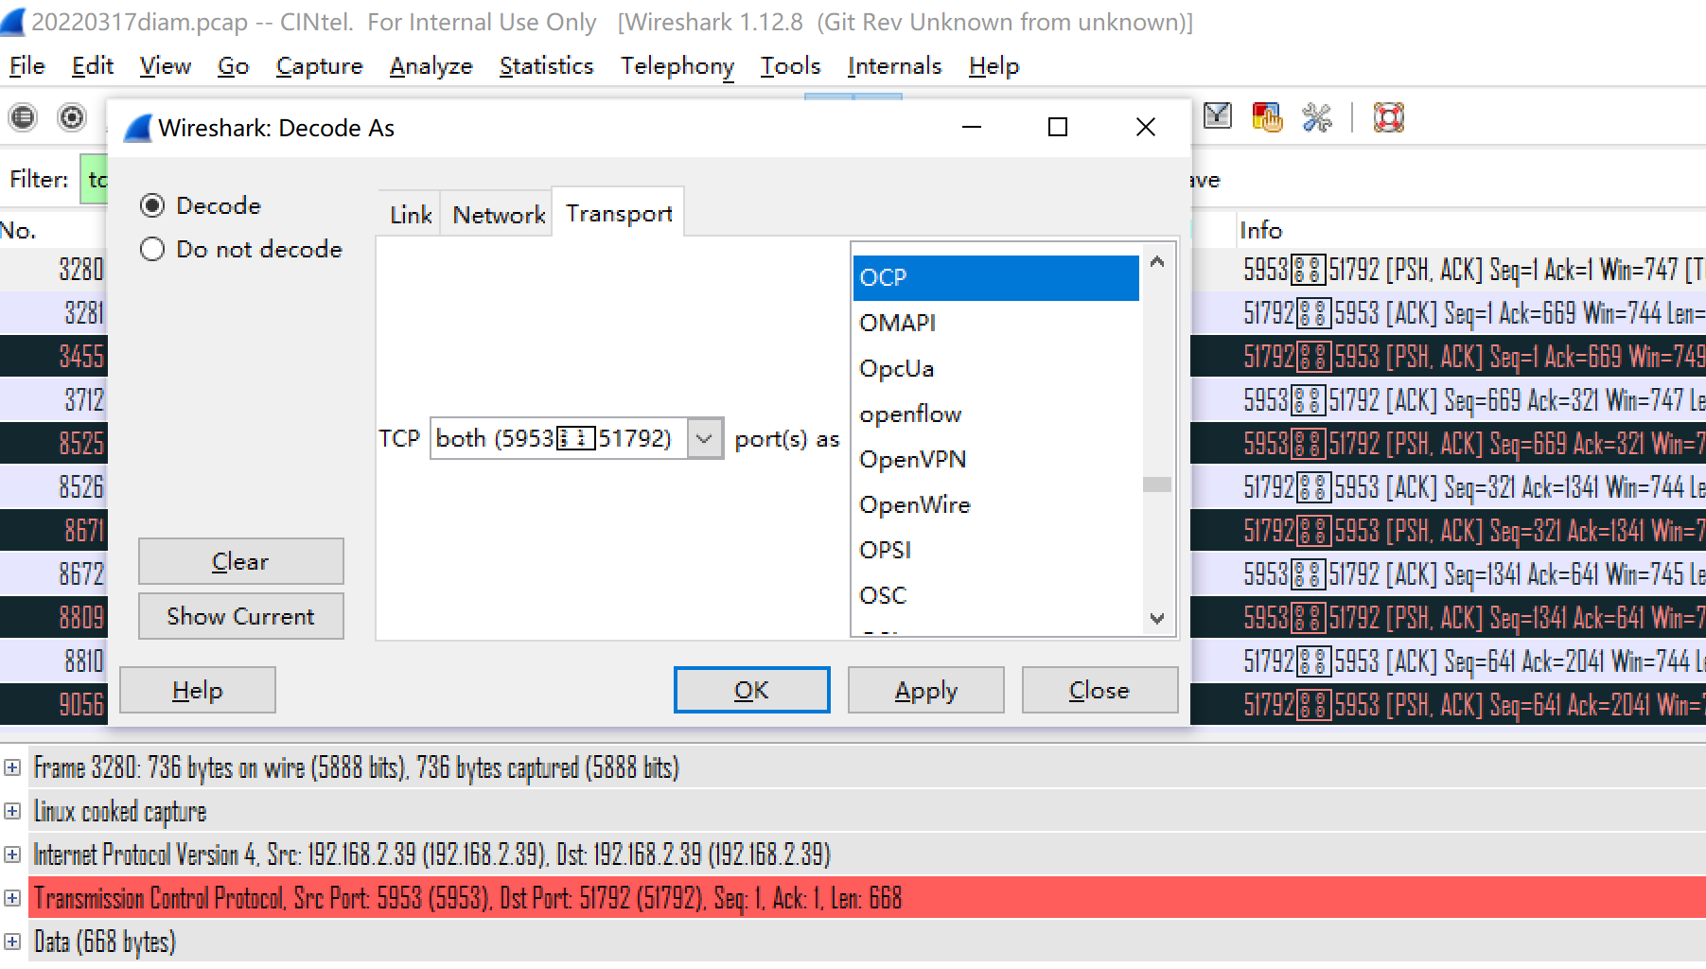
Task: Confirm with the OK button
Action: coord(752,690)
